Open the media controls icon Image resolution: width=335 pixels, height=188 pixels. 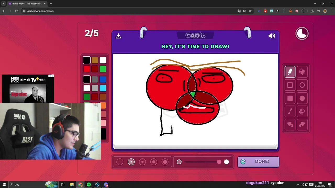click(319, 11)
